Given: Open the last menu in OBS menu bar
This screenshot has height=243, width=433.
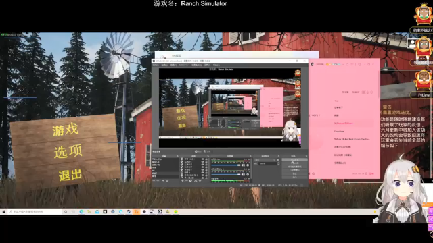Looking at the screenshot, I should 216,65.
